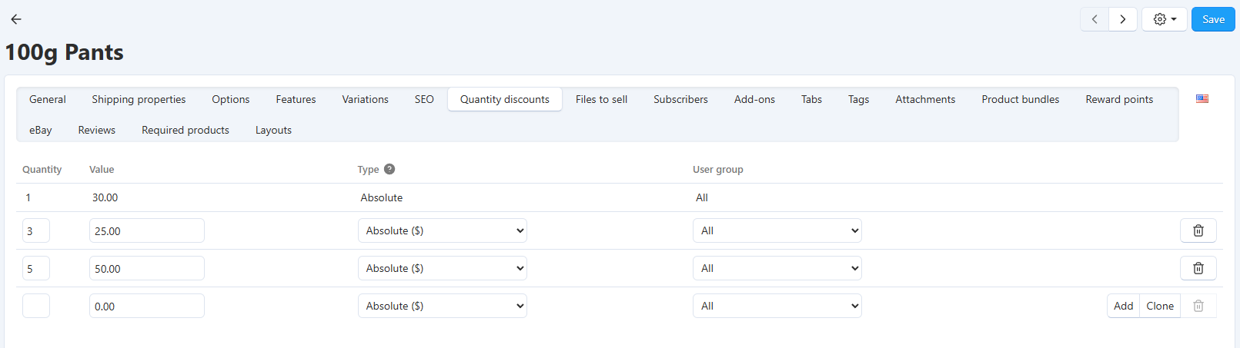Select the Quantity discounts tab
The width and height of the screenshot is (1240, 348).
click(x=505, y=99)
